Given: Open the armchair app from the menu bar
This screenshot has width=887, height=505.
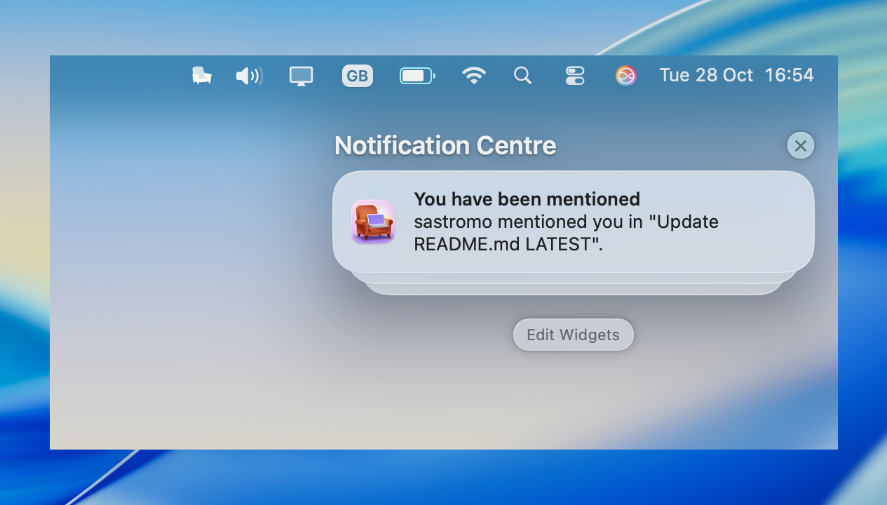Looking at the screenshot, I should click(202, 75).
